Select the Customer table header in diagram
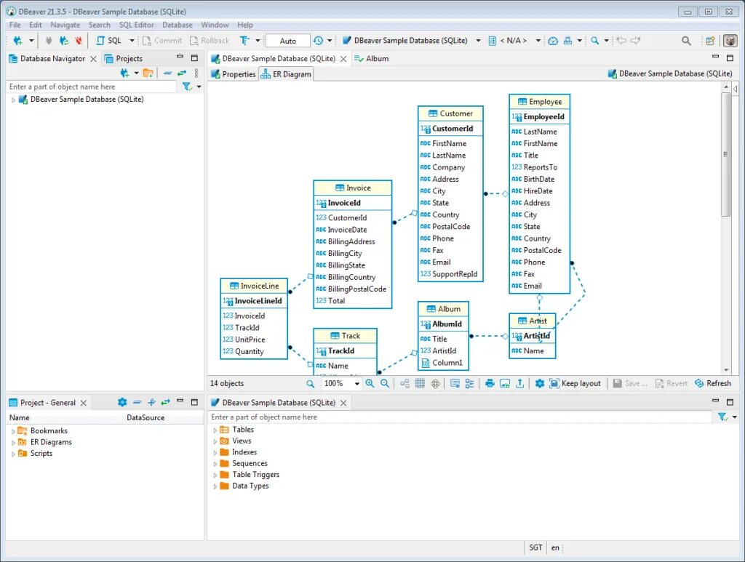The width and height of the screenshot is (745, 562). click(x=450, y=114)
